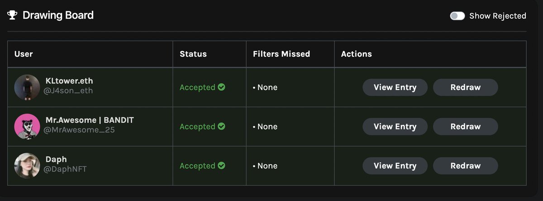Viewport: 543px width, 201px height.
Task: Open Mr.Awesome BANDIT's pink avatar
Action: [x=27, y=126]
